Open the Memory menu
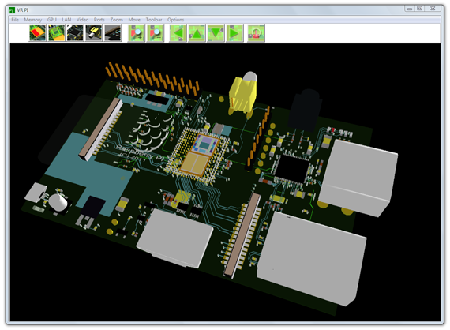Viewport: 450px width, 330px height. (x=32, y=20)
